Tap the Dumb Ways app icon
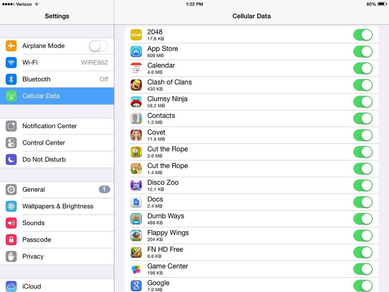Image resolution: width=389 pixels, height=292 pixels. pos(136,219)
